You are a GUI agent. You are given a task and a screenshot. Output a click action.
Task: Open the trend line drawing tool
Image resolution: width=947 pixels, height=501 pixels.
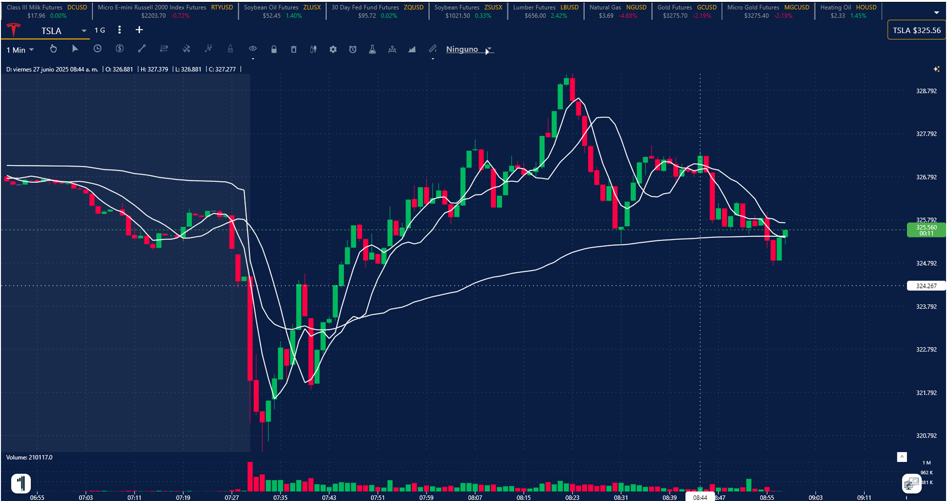coord(141,49)
